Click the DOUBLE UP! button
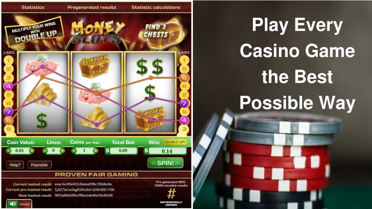The width and height of the screenshot is (372, 209). tap(175, 142)
